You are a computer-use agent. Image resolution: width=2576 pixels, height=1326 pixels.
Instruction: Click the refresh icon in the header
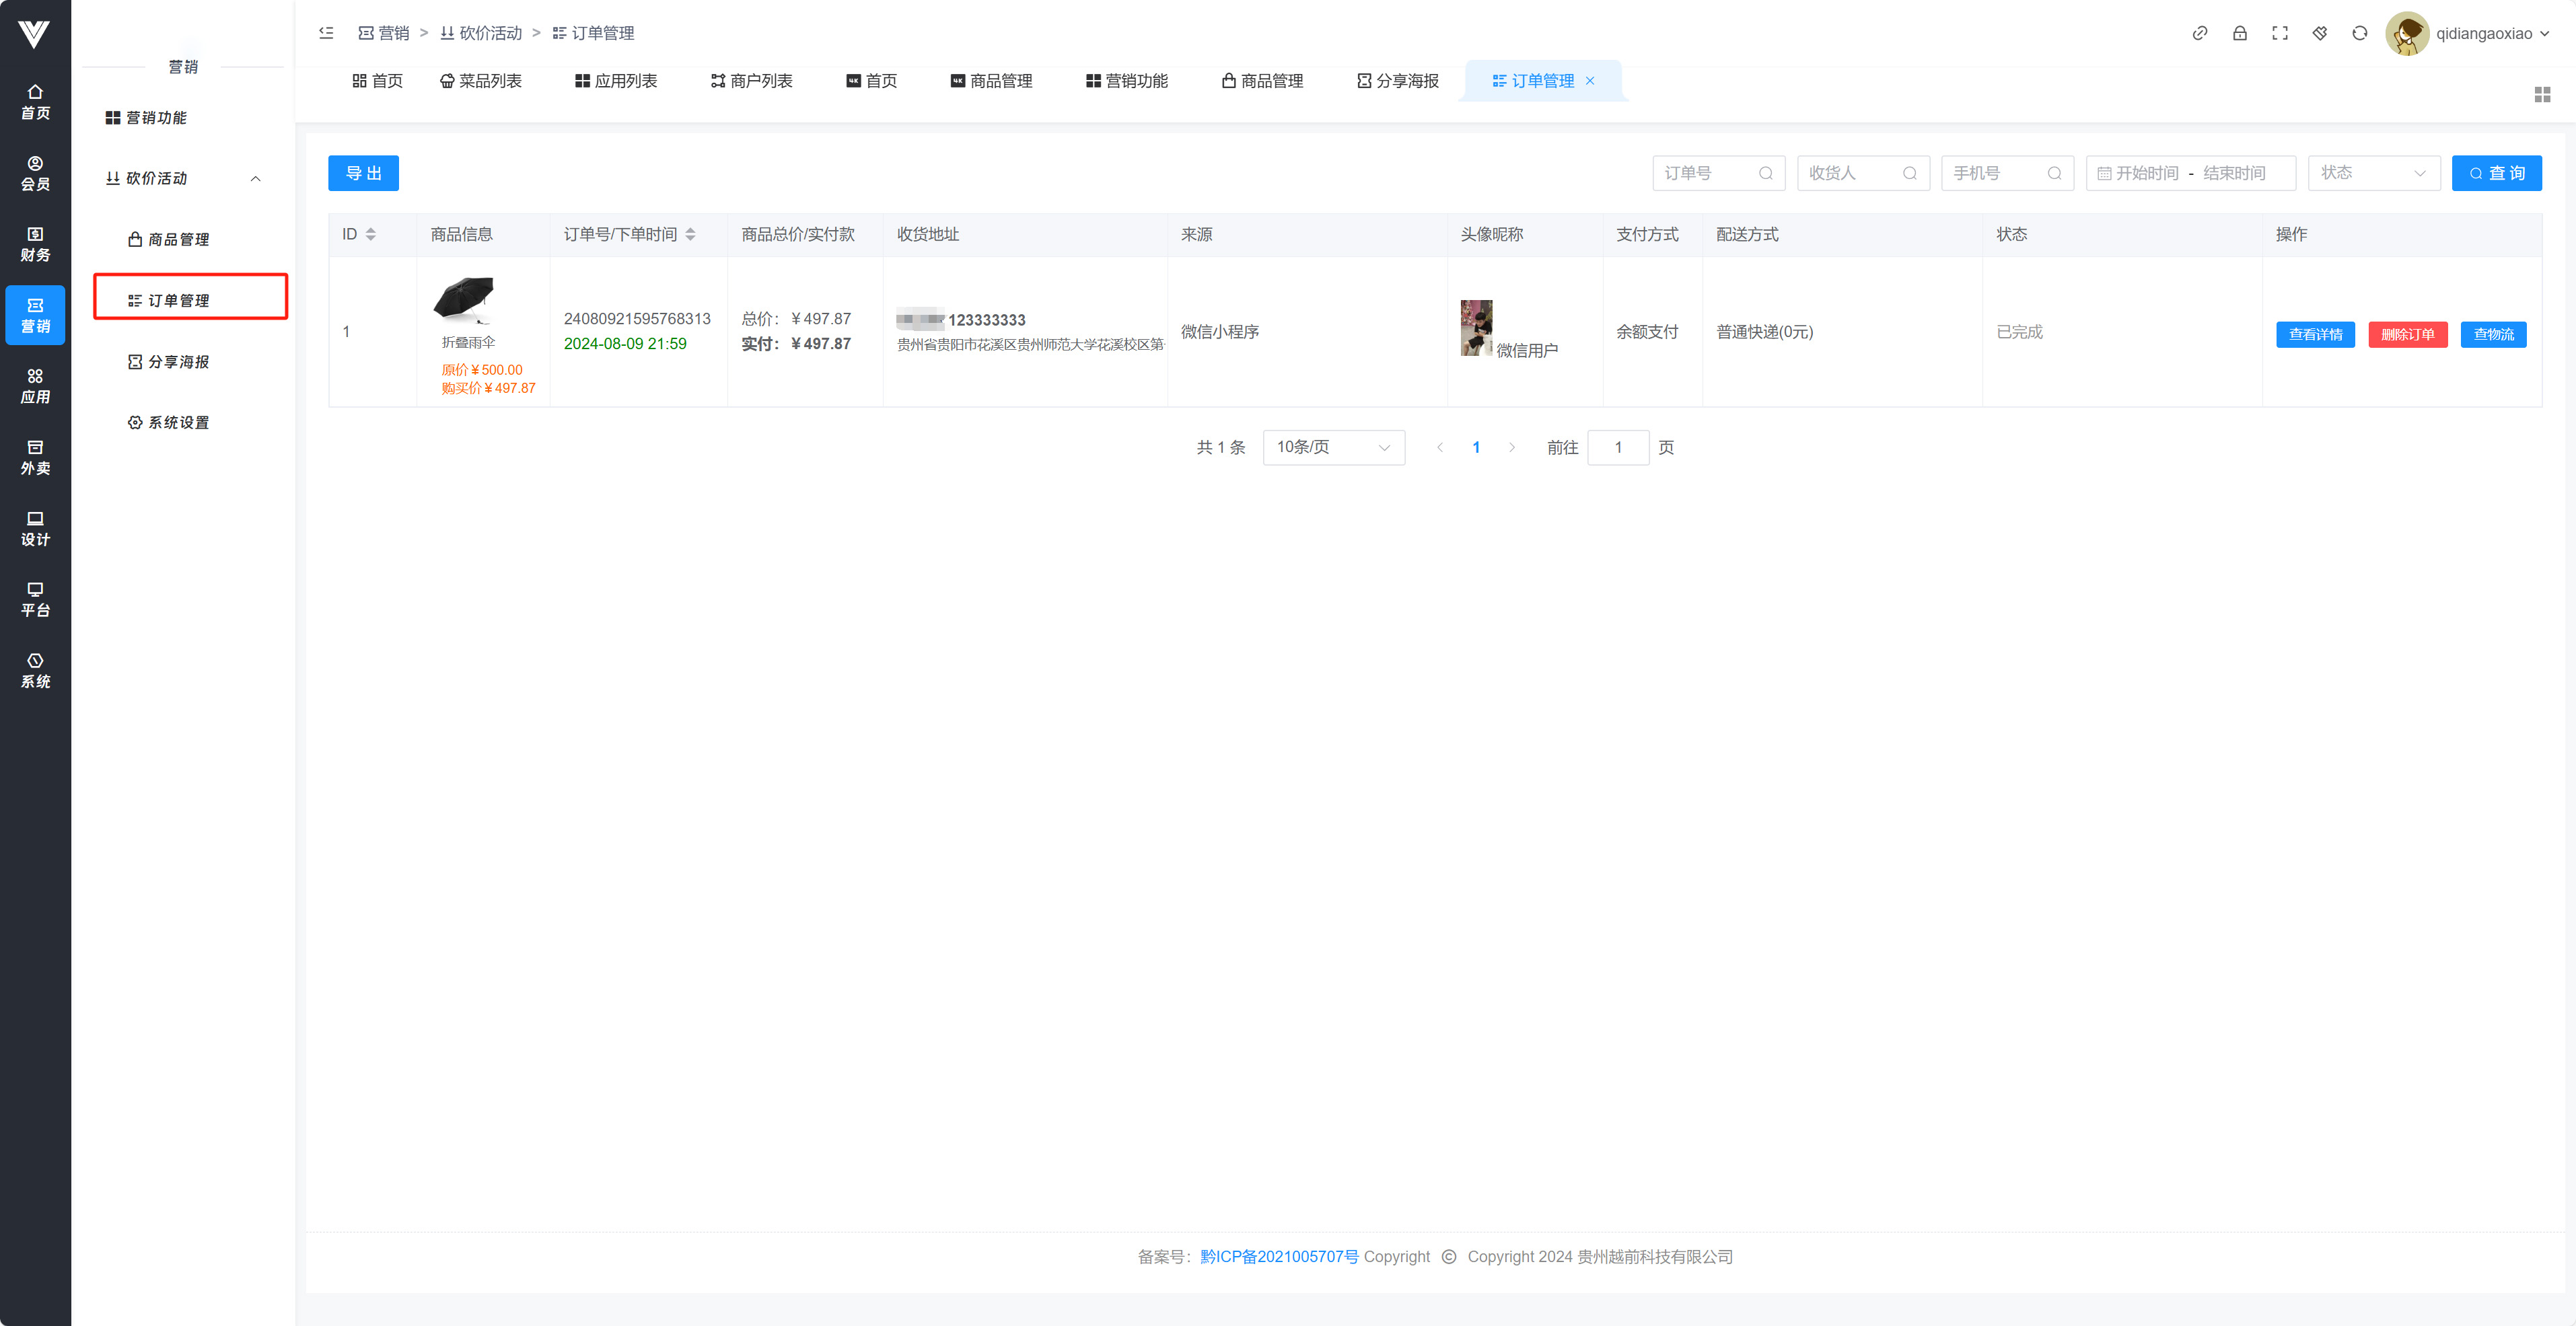[x=2359, y=33]
